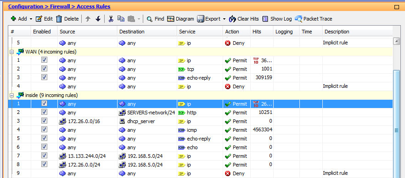Click the Edit rule button
This screenshot has width=405, height=178.
pyautogui.click(x=44, y=19)
